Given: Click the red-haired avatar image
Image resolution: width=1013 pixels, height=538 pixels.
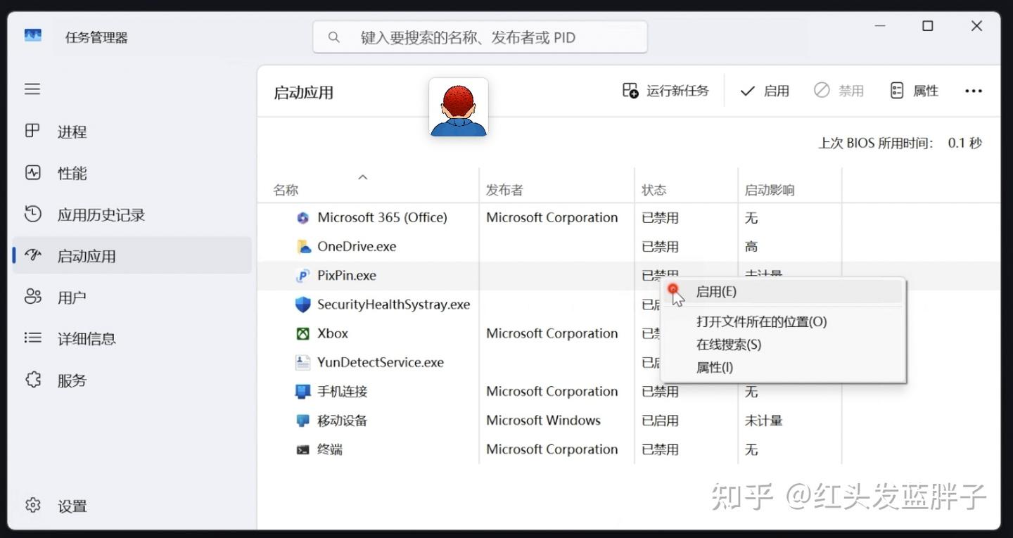Looking at the screenshot, I should click(x=459, y=107).
